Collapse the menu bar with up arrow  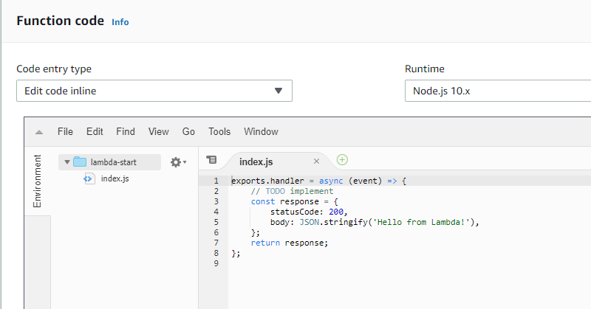coord(39,132)
